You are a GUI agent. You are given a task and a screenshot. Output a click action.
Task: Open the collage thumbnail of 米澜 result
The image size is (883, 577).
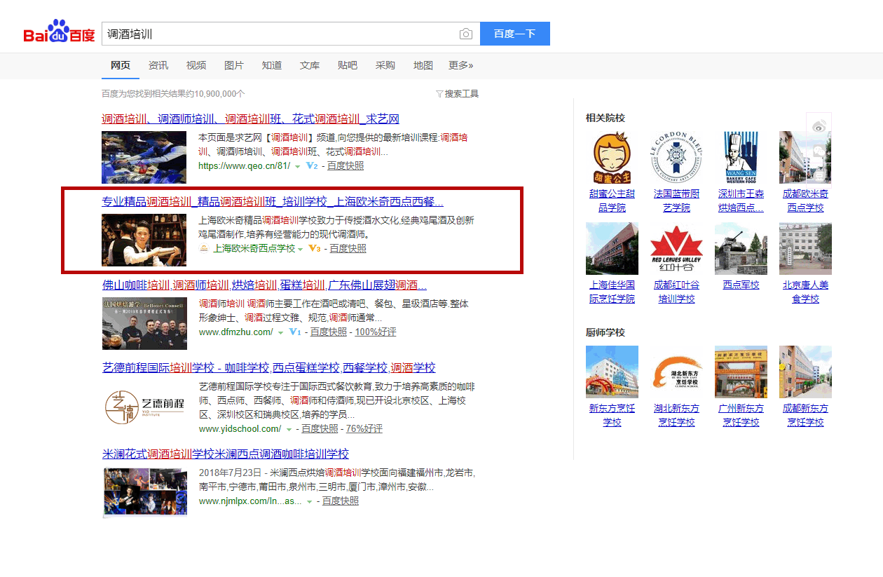(144, 491)
